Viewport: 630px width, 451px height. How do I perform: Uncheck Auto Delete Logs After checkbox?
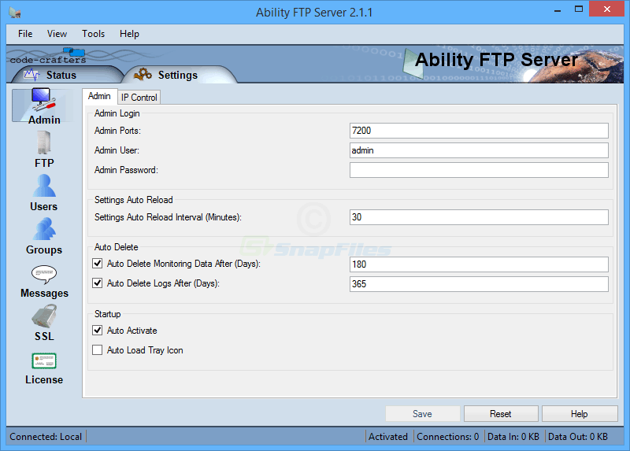tap(97, 283)
